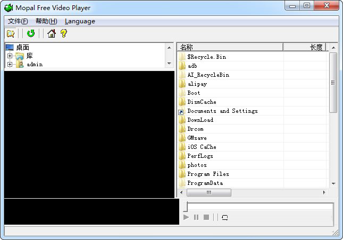This screenshot has height=240, width=343.
Task: Select 桌面 in the folder tree
Action: click(23, 47)
